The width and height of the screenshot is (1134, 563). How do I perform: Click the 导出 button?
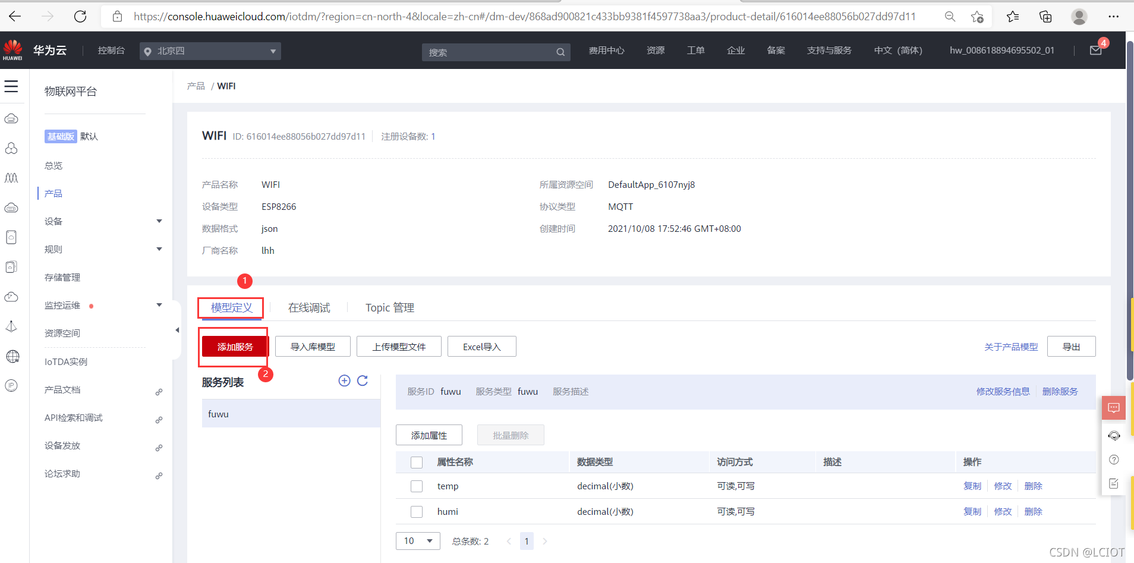pos(1071,347)
